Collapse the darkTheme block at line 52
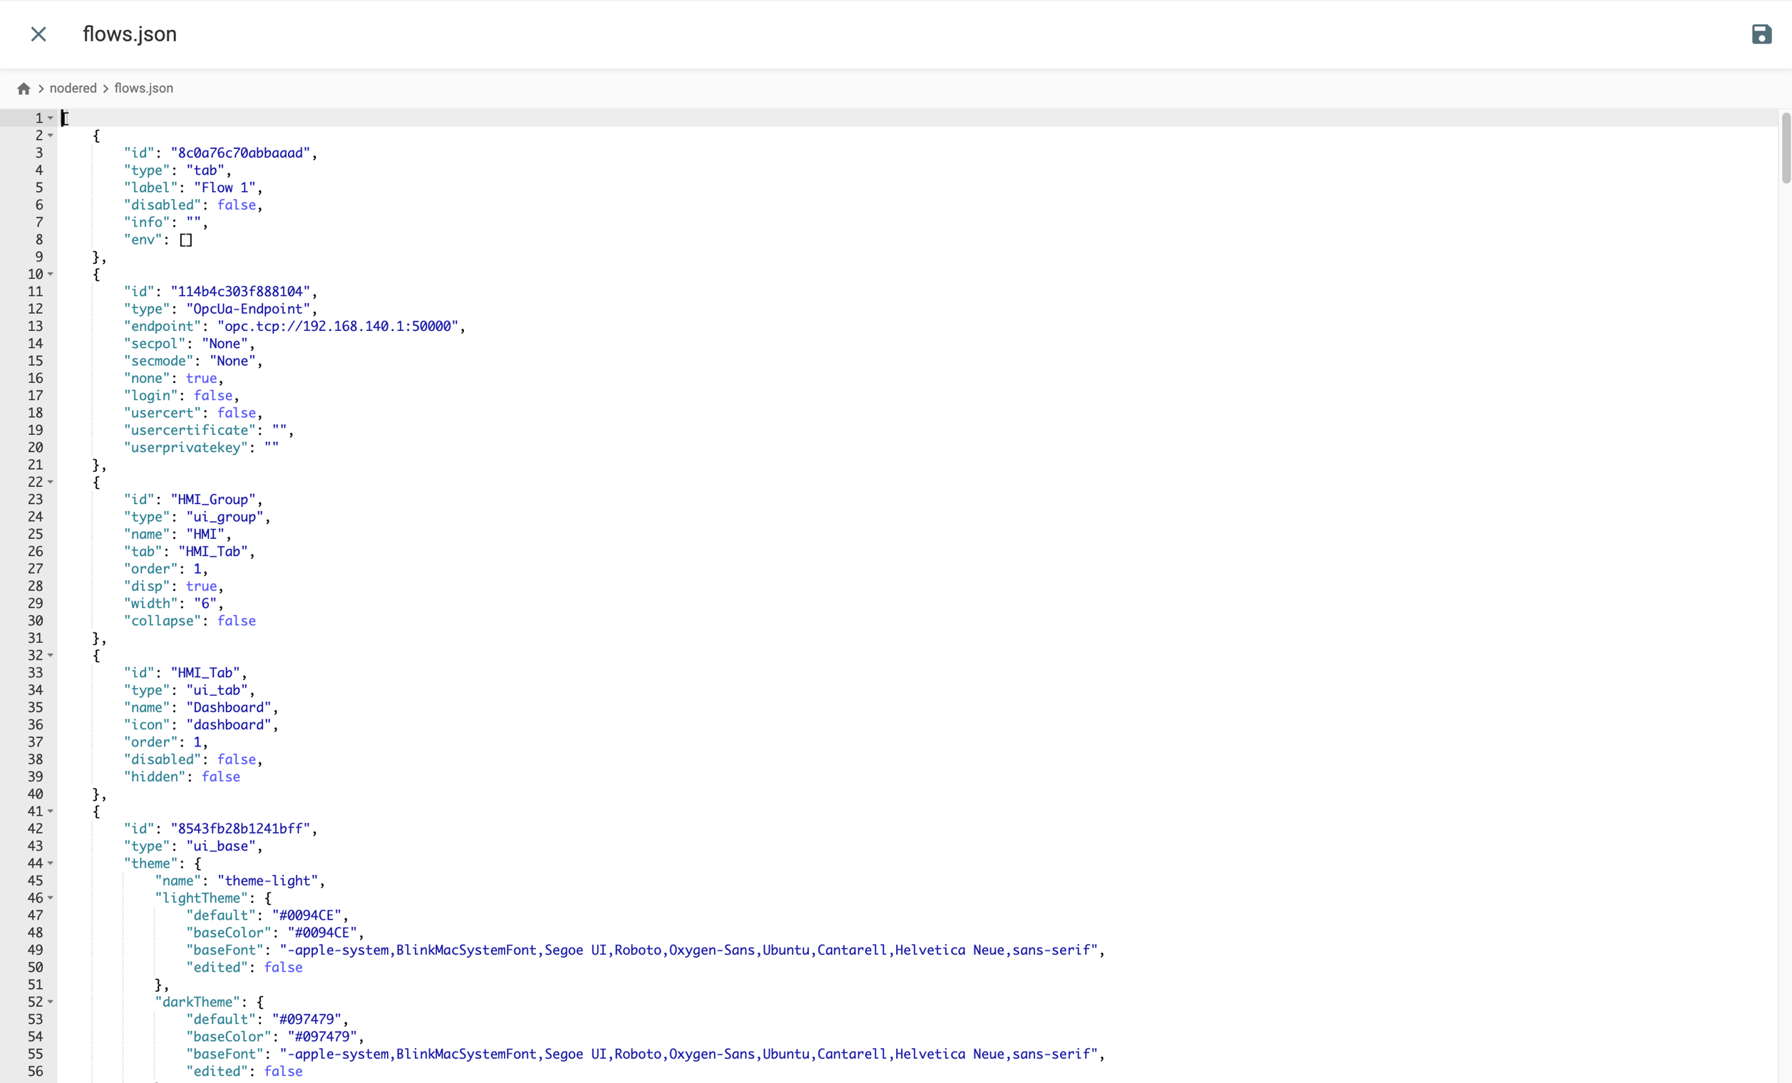 pyautogui.click(x=49, y=1002)
